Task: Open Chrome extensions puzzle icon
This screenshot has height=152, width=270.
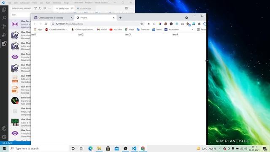Action: 199,24
